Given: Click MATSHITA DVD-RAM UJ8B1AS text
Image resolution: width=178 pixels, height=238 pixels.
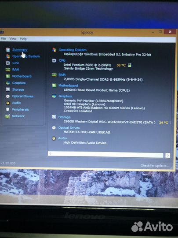Looking at the screenshot, I should click(x=87, y=132).
